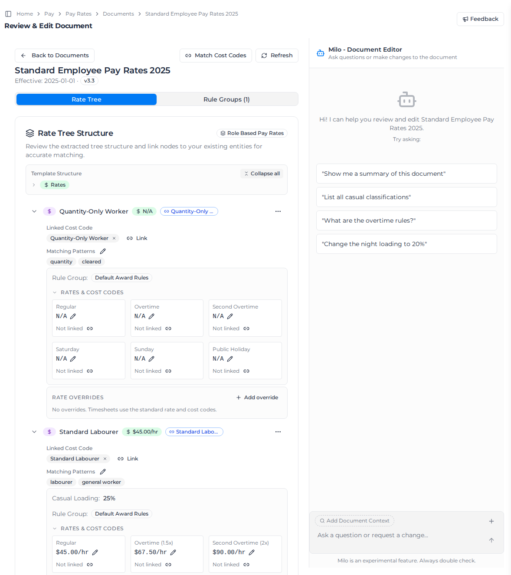The width and height of the screenshot is (511, 575).
Task: Open Default Award Rules for Standard Labourer
Action: click(121, 514)
